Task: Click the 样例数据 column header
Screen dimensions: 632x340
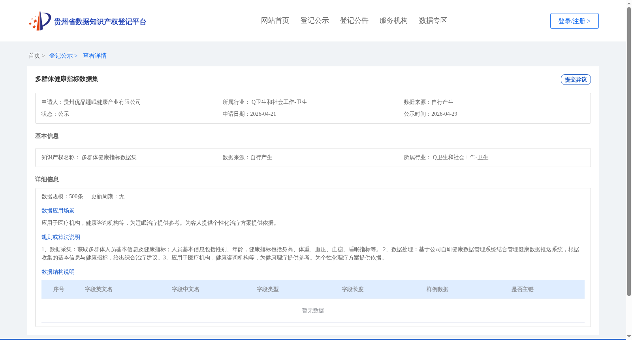Action: (438, 289)
